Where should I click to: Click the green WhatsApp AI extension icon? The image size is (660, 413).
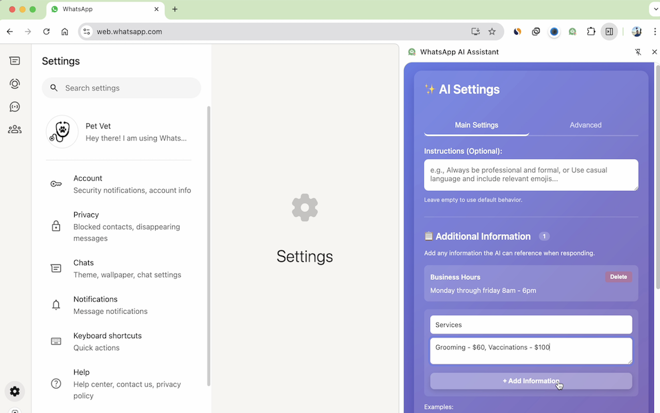point(572,31)
